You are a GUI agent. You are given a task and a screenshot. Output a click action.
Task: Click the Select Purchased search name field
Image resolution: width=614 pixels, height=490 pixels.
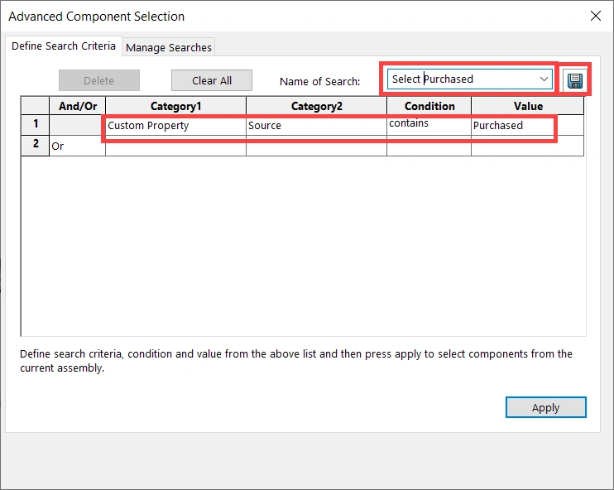coord(462,79)
